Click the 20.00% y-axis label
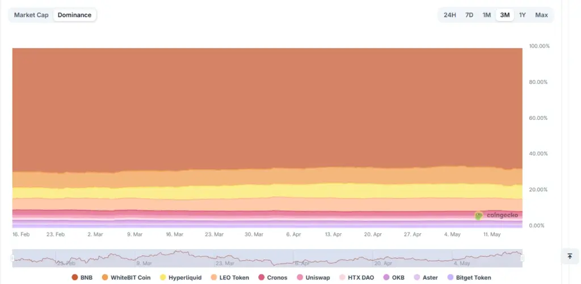This screenshot has width=581, height=284. click(538, 190)
